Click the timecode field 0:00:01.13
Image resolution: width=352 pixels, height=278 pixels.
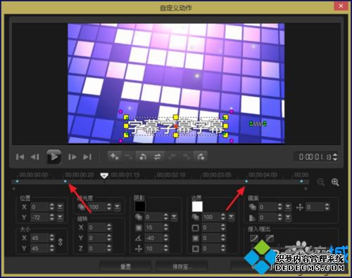click(x=315, y=157)
